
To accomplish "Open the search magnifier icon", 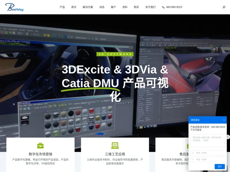I will click(x=224, y=7).
